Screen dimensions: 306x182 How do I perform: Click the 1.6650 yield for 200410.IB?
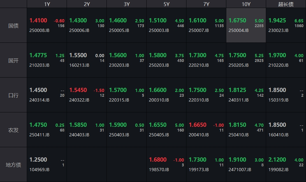[x=198, y=125]
